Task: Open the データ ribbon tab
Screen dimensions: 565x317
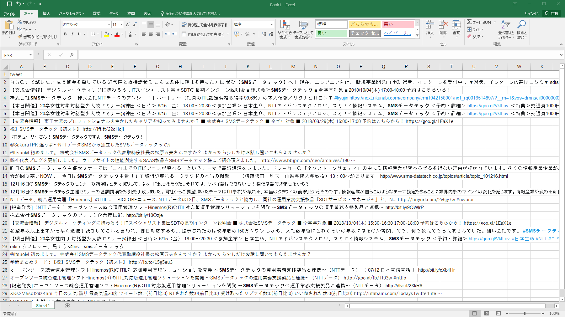Action: [x=114, y=13]
